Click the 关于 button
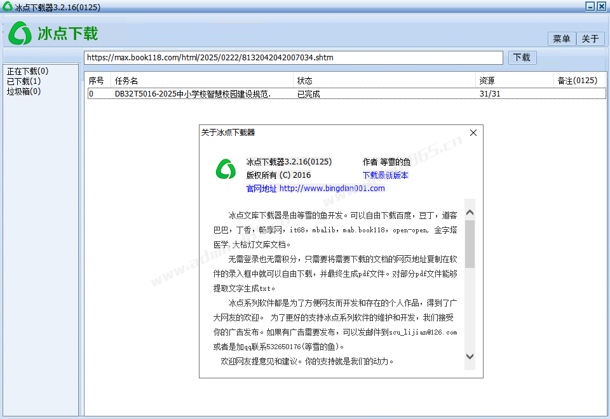 click(590, 39)
